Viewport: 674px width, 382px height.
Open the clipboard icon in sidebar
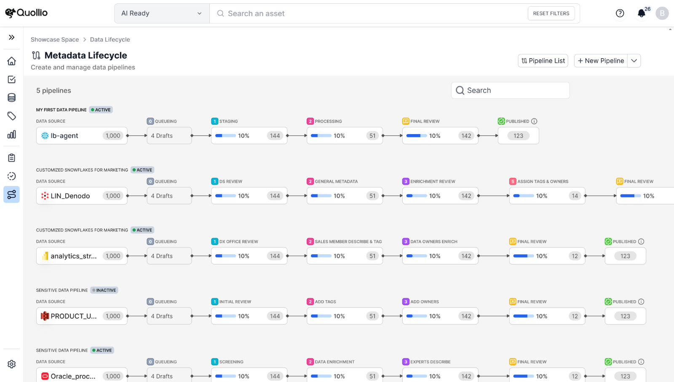point(11,158)
